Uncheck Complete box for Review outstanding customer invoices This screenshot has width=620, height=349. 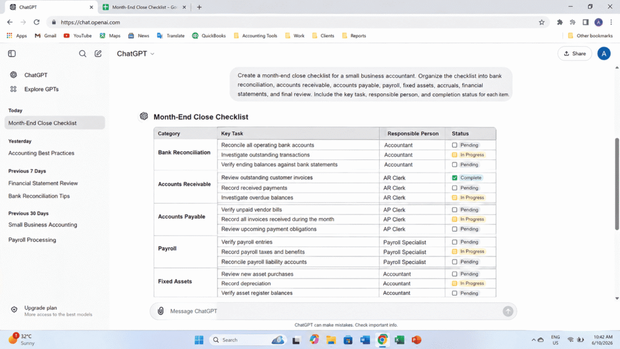(454, 178)
